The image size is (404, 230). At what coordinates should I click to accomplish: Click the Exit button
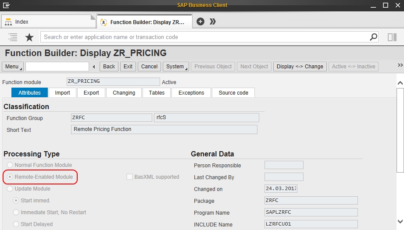tap(128, 67)
